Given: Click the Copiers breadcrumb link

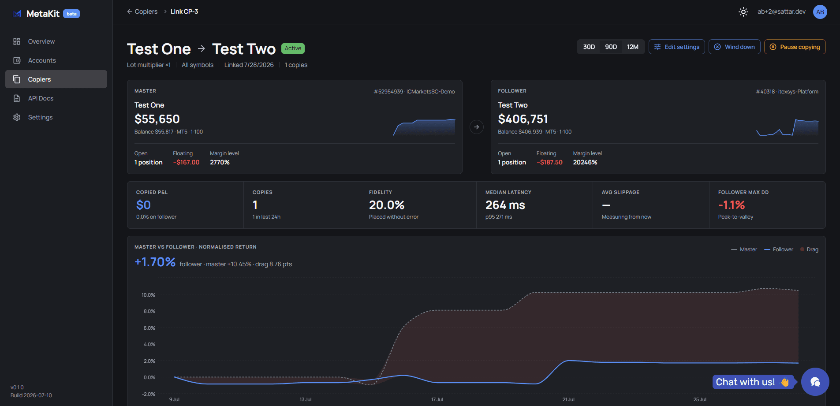Looking at the screenshot, I should pyautogui.click(x=146, y=11).
